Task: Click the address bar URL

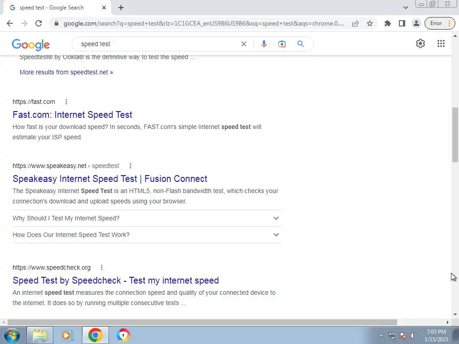Action: [x=204, y=23]
